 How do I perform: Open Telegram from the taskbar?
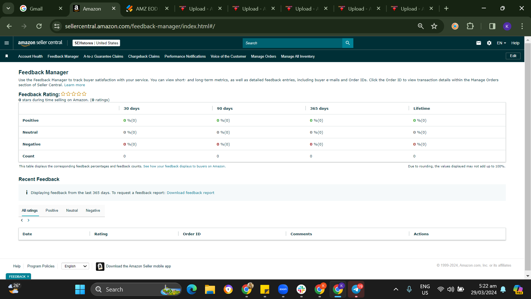click(x=356, y=289)
